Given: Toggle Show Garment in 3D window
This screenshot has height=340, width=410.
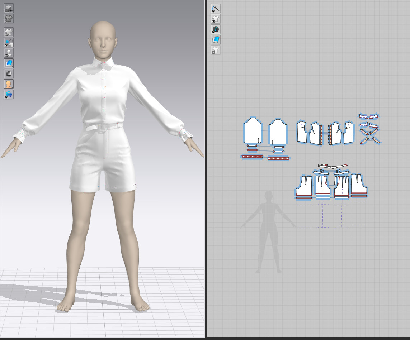Looking at the screenshot, I should click(9, 32).
